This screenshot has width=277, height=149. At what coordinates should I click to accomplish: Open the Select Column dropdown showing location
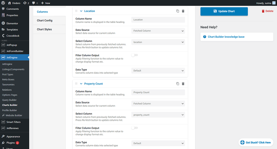[x=158, y=42]
